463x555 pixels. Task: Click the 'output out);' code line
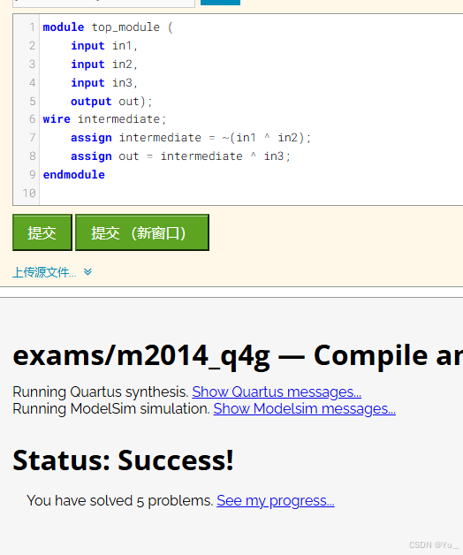[x=111, y=102]
